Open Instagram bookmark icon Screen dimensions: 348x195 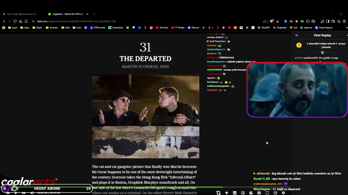[x=151, y=28]
